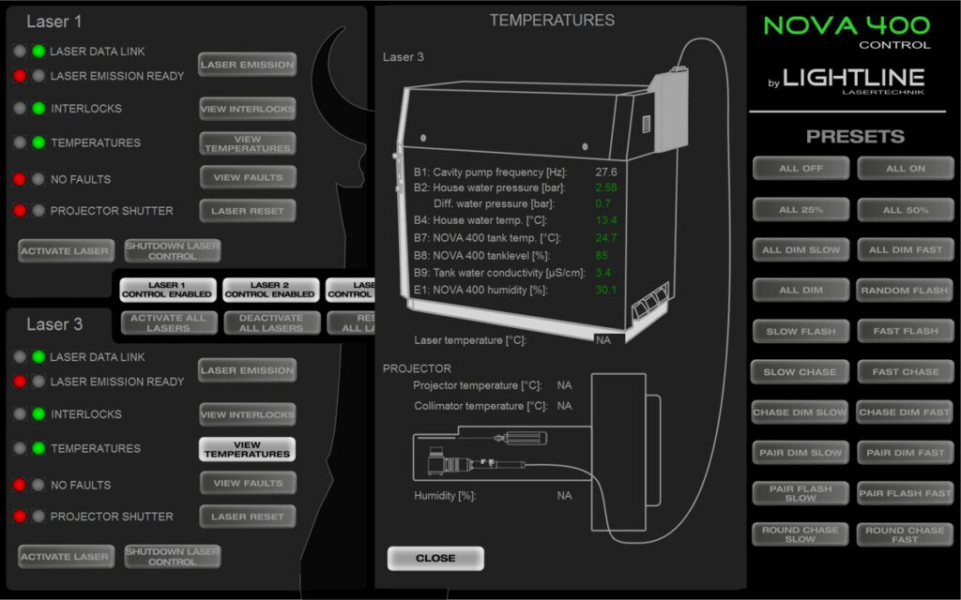Image resolution: width=961 pixels, height=600 pixels.
Task: Click Laser 1 LASER RESET button
Action: click(248, 211)
